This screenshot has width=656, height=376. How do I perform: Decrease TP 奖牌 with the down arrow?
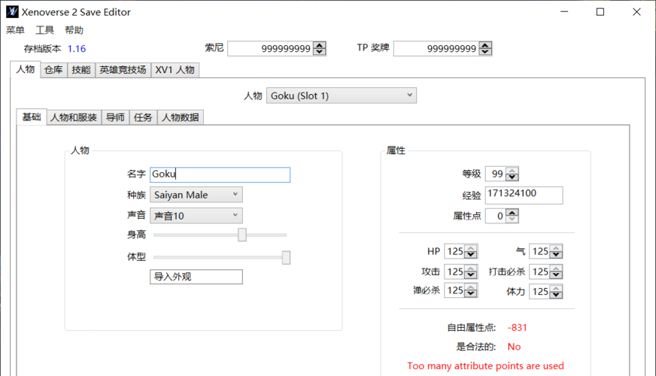[485, 52]
